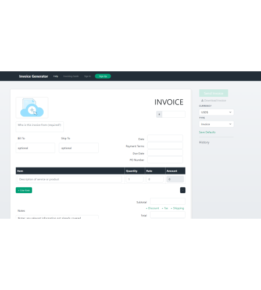Open the USD$ currency dropdown
Image resolution: width=261 pixels, height=290 pixels.
[x=216, y=113]
